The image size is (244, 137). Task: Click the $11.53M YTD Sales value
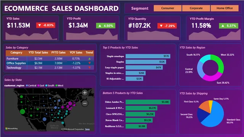[19, 25]
